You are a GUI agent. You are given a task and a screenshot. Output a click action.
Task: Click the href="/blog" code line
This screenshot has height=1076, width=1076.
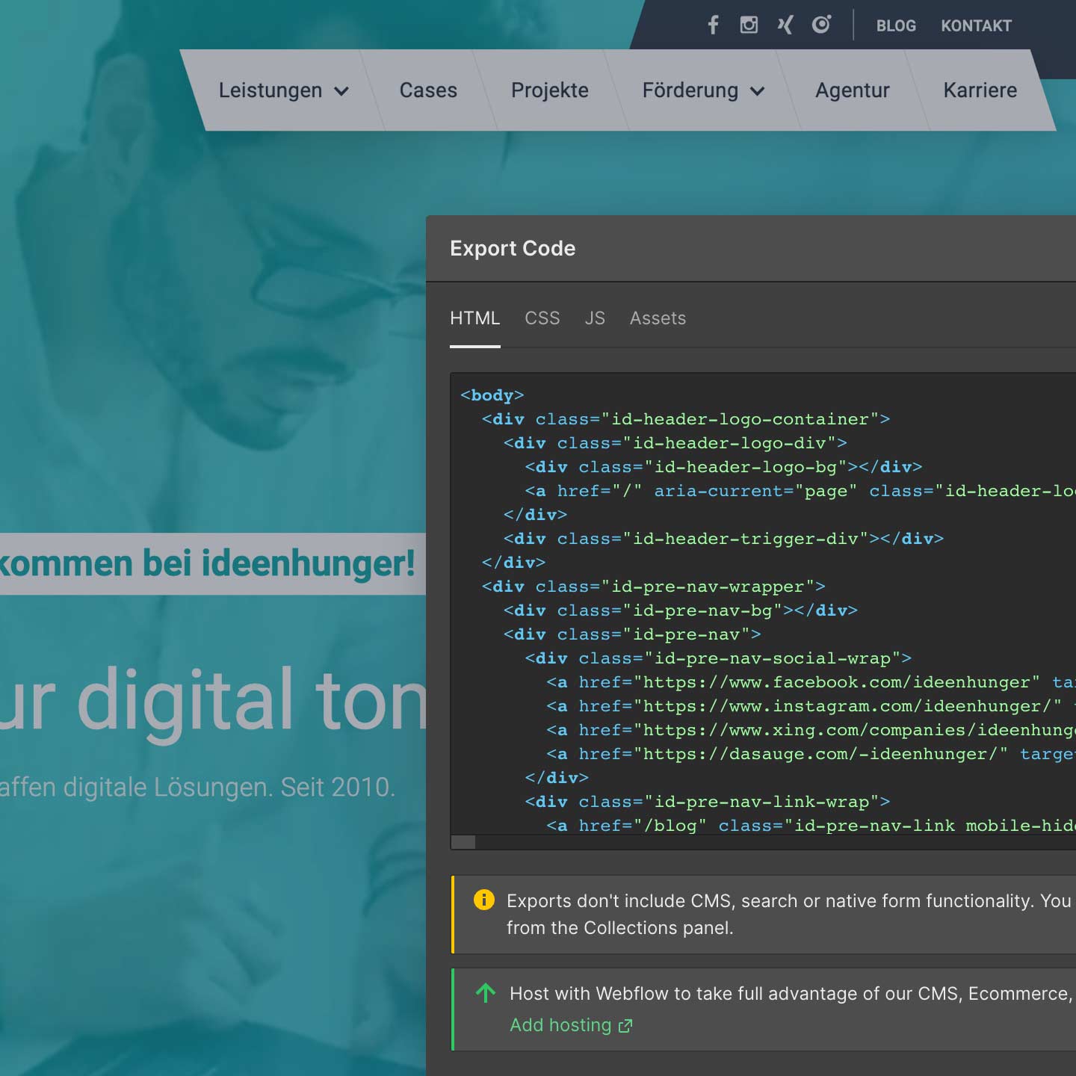point(811,826)
